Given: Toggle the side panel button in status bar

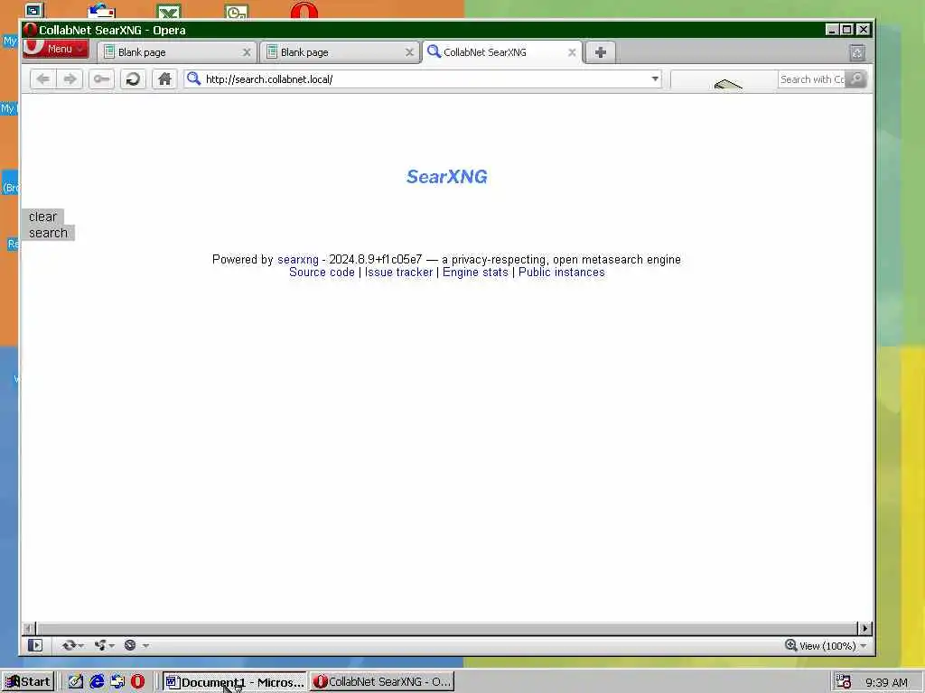Looking at the screenshot, I should tap(35, 645).
